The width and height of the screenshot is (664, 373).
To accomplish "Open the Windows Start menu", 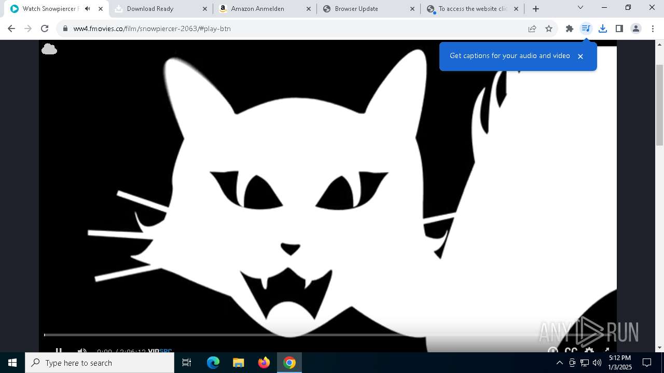I will [x=12, y=363].
